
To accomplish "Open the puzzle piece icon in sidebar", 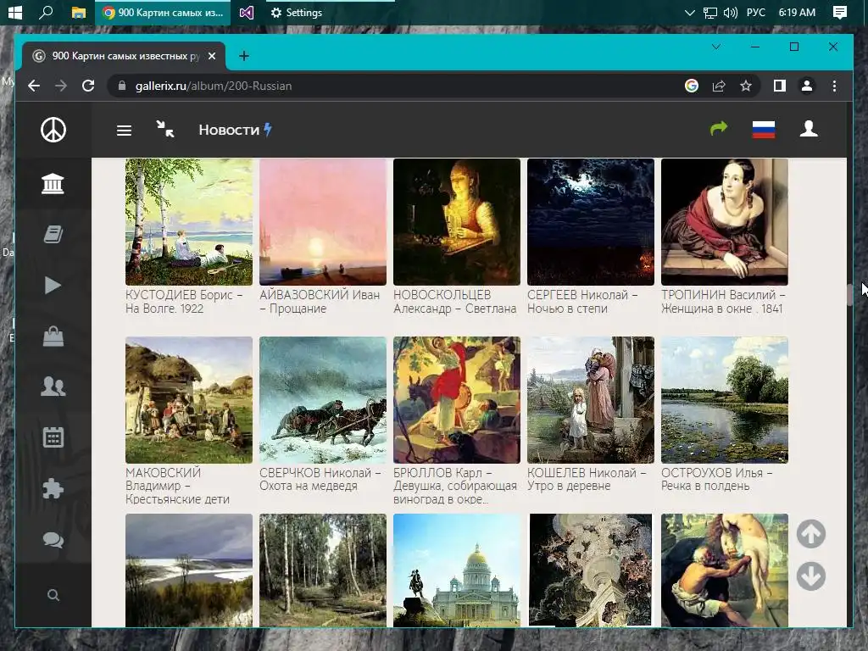I will tap(53, 488).
